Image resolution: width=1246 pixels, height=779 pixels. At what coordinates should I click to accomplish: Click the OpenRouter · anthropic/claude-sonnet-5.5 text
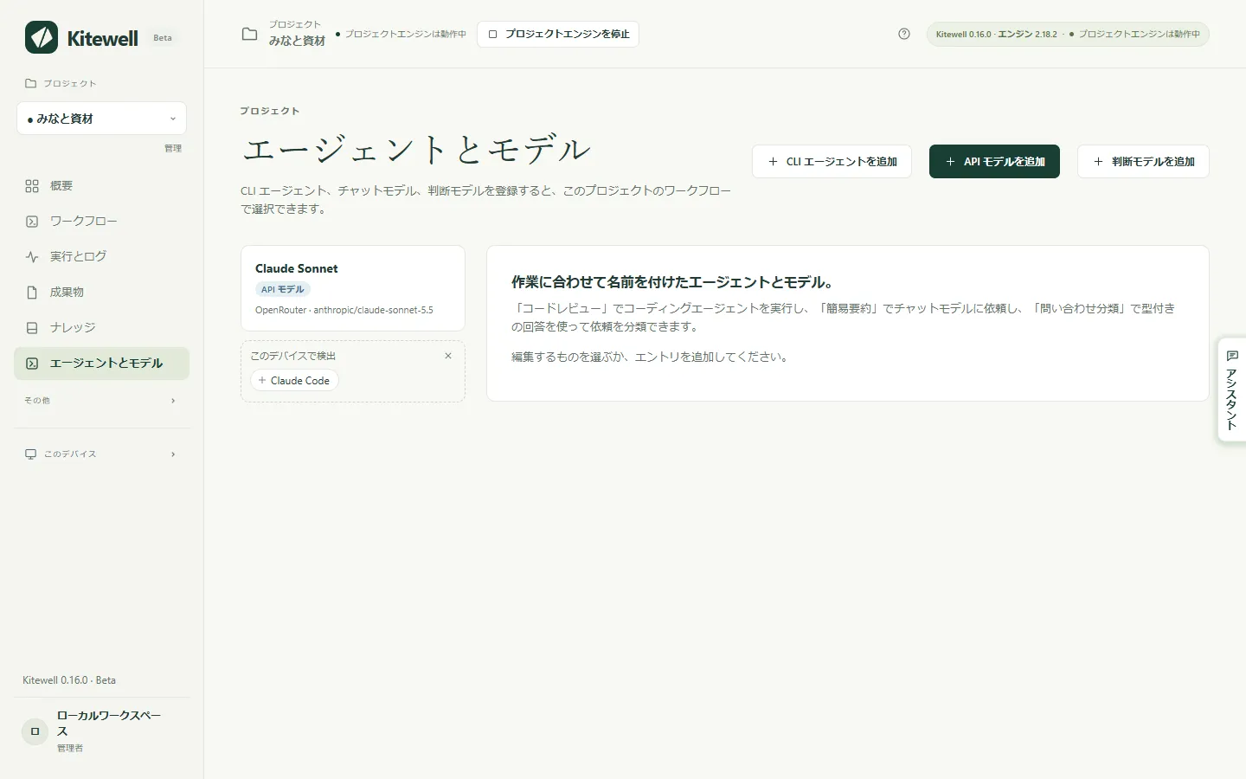click(x=344, y=310)
